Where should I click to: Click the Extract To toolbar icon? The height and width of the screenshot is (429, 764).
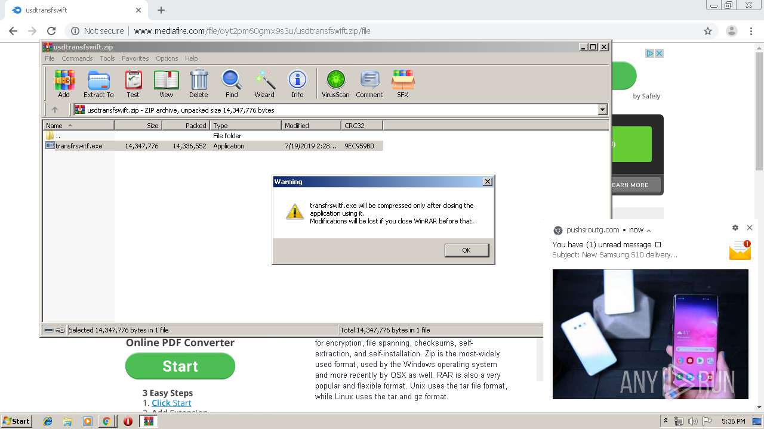98,83
